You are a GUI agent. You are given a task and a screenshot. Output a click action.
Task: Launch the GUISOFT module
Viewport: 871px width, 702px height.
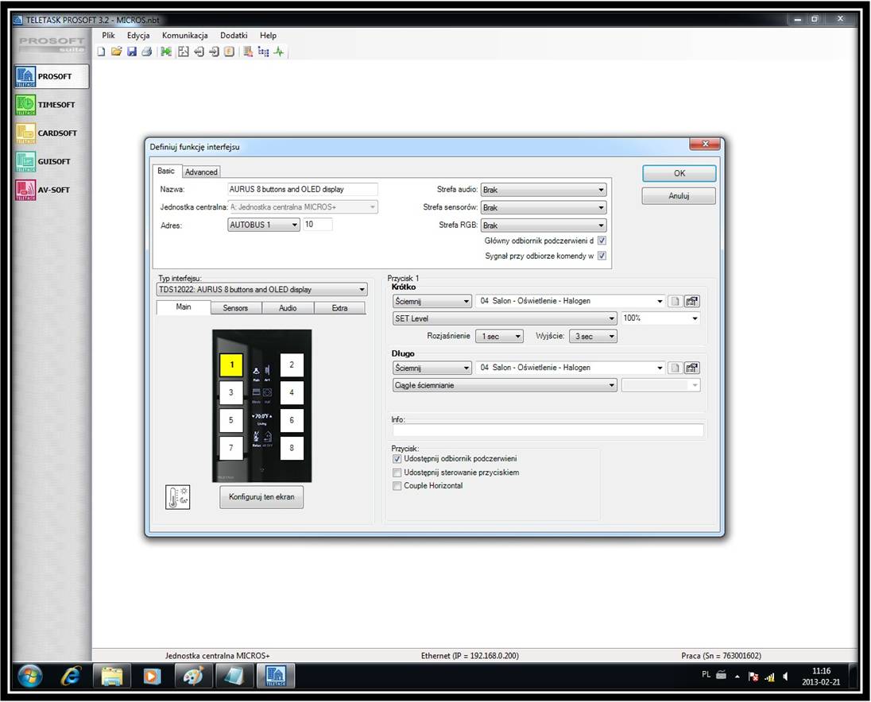pyautogui.click(x=51, y=161)
